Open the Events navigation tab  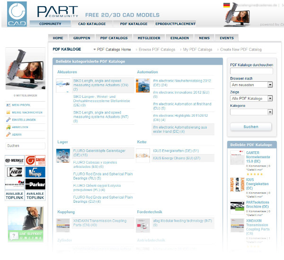227,38
